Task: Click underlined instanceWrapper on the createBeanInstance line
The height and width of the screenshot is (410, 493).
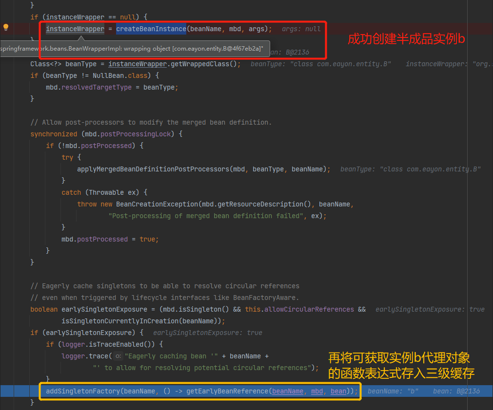Action: click(x=75, y=29)
